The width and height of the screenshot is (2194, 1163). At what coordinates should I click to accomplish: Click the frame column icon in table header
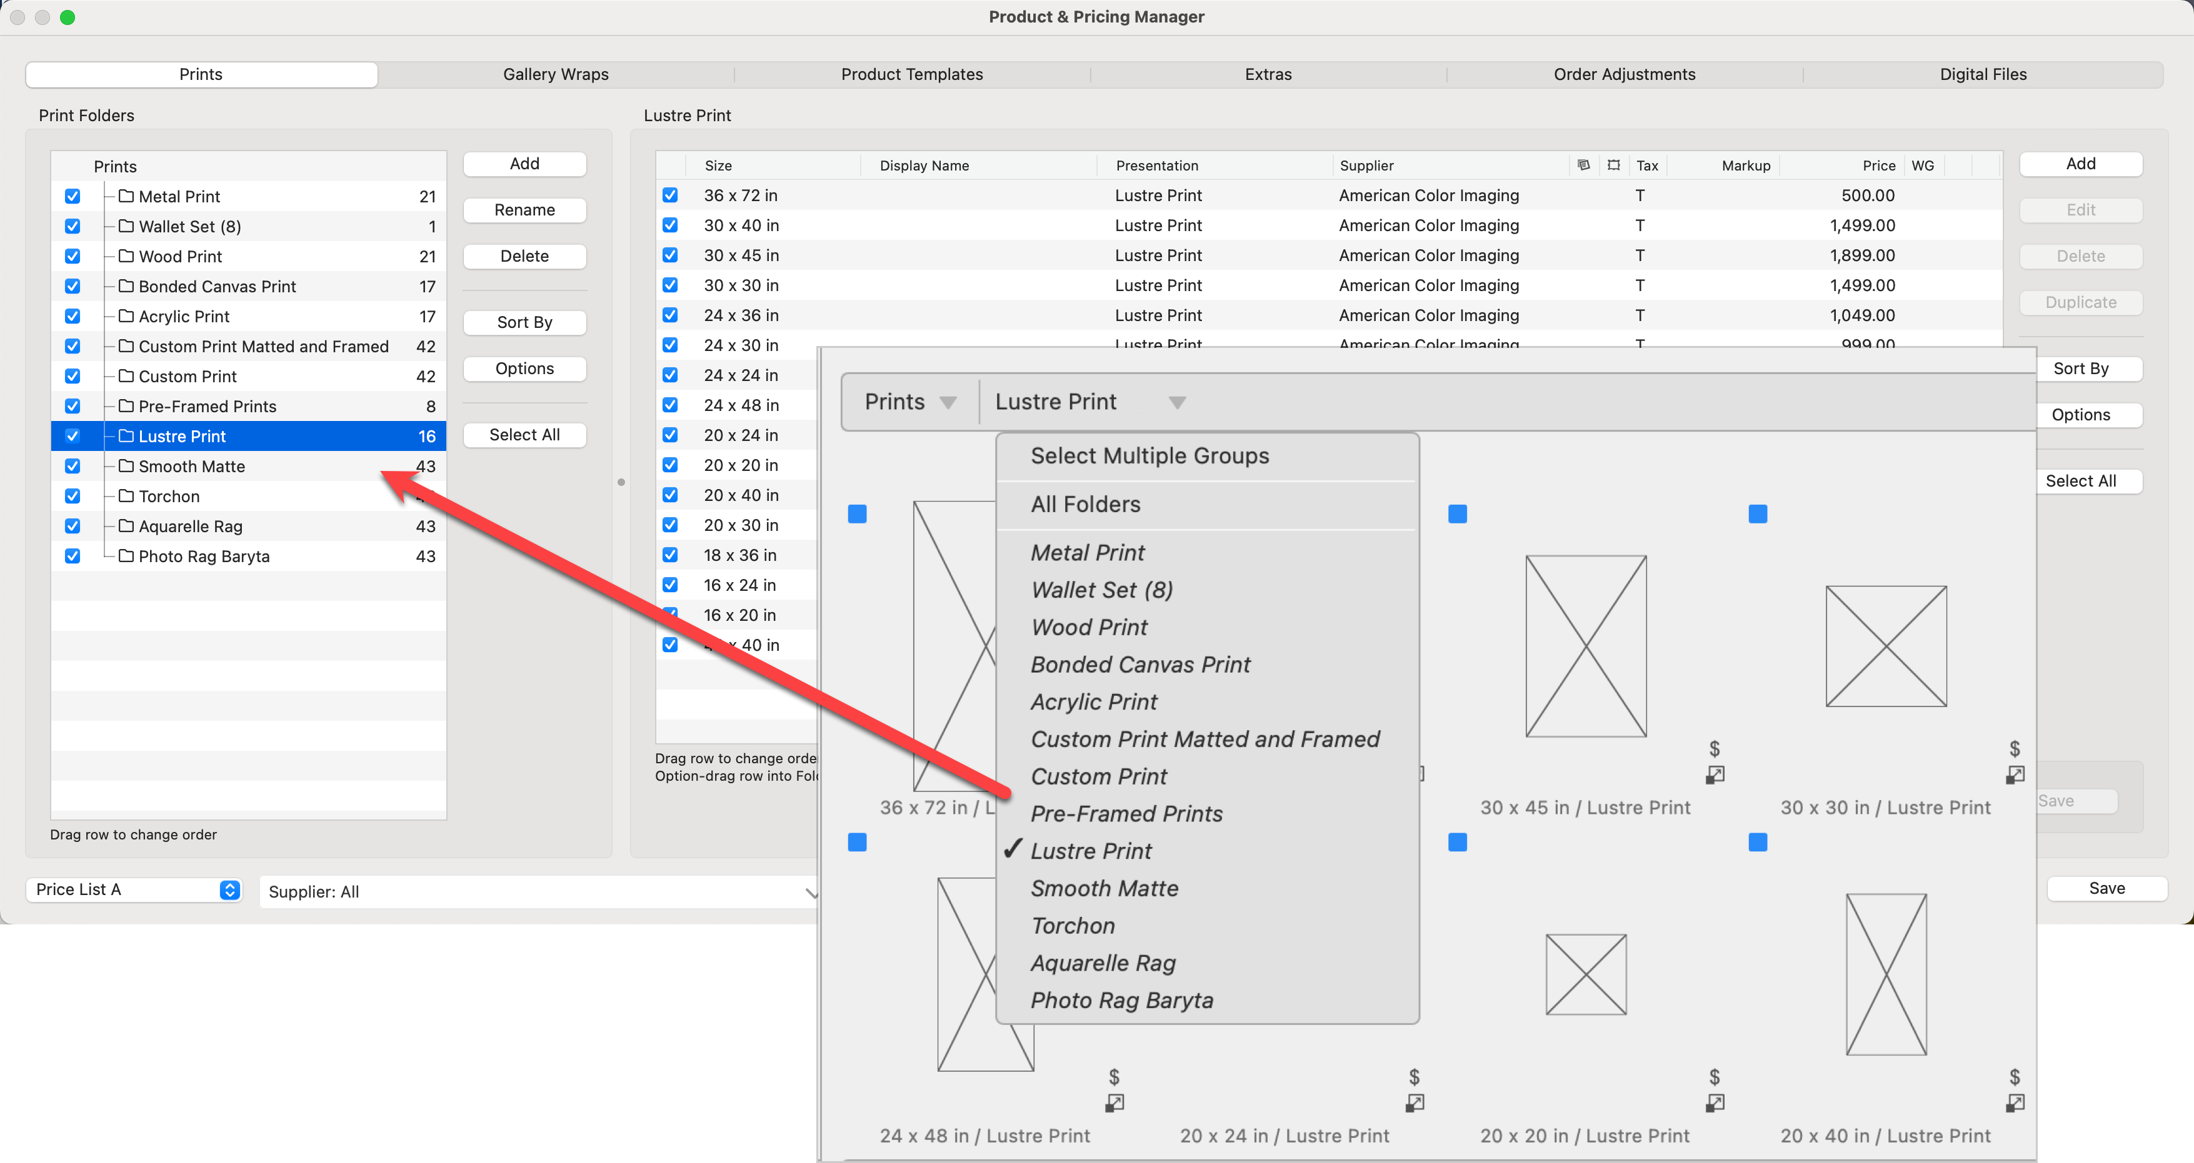point(1613,165)
